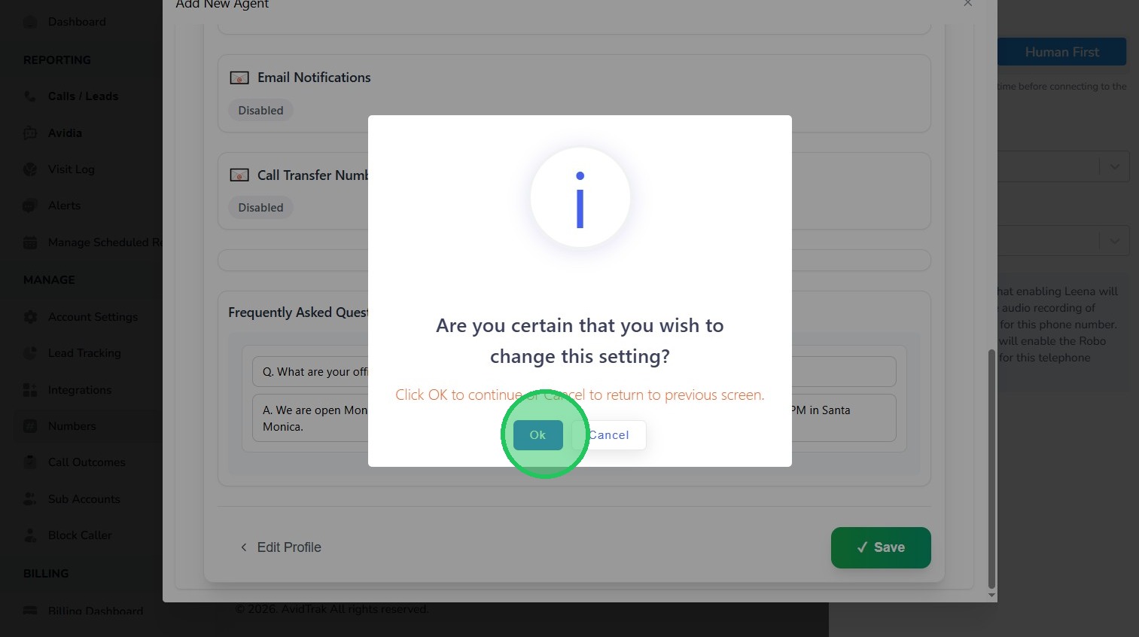Toggle Call Transfer Number Disabled badge

click(260, 207)
